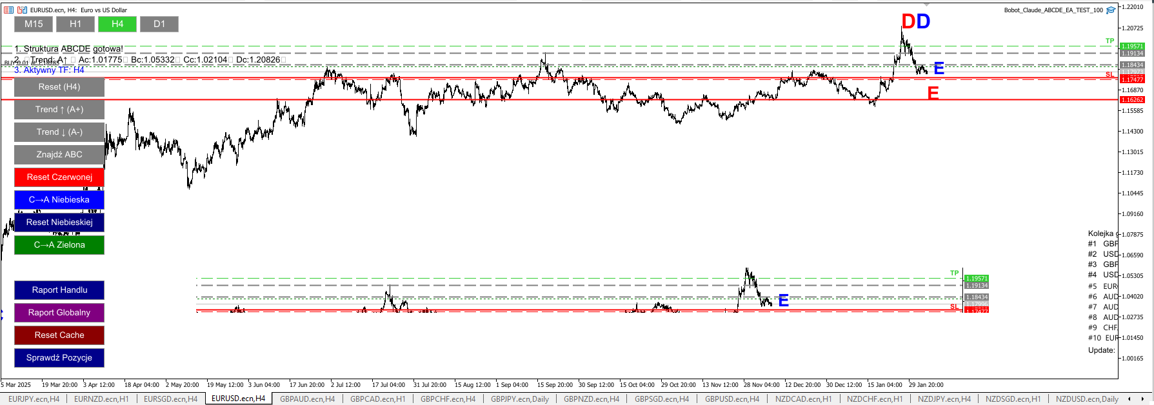
Task: Select the red E label below the line
Action: click(933, 94)
